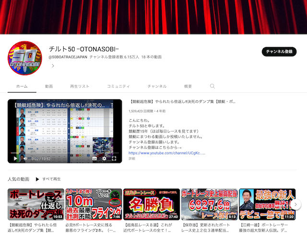Viewport: 307px width, 233px height.
Task: Subscribe using チャンネル登録 button
Action: (279, 52)
